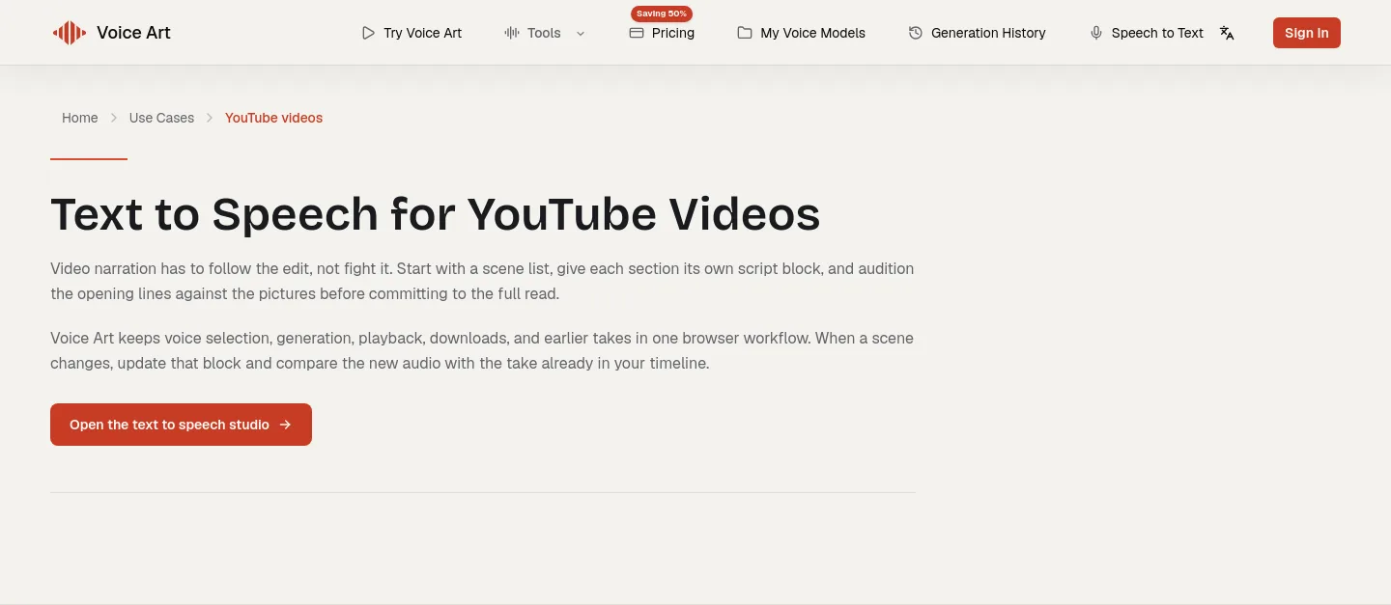1391x605 pixels.
Task: Click the paragraph starting 'Video narration has to follow'
Action: click(482, 281)
